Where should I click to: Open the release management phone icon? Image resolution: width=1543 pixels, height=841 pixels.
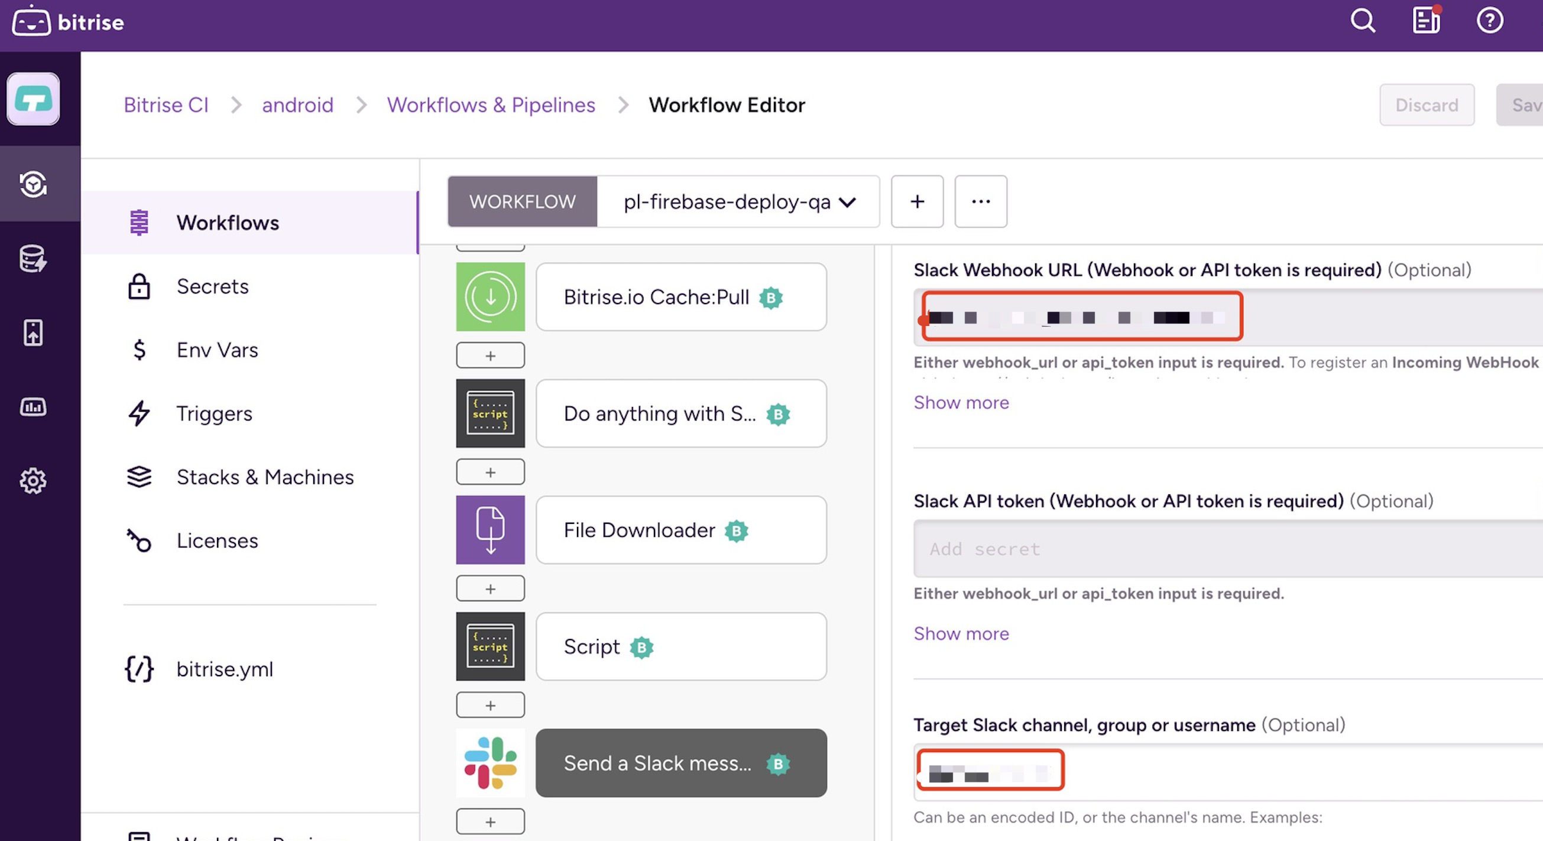coord(34,333)
